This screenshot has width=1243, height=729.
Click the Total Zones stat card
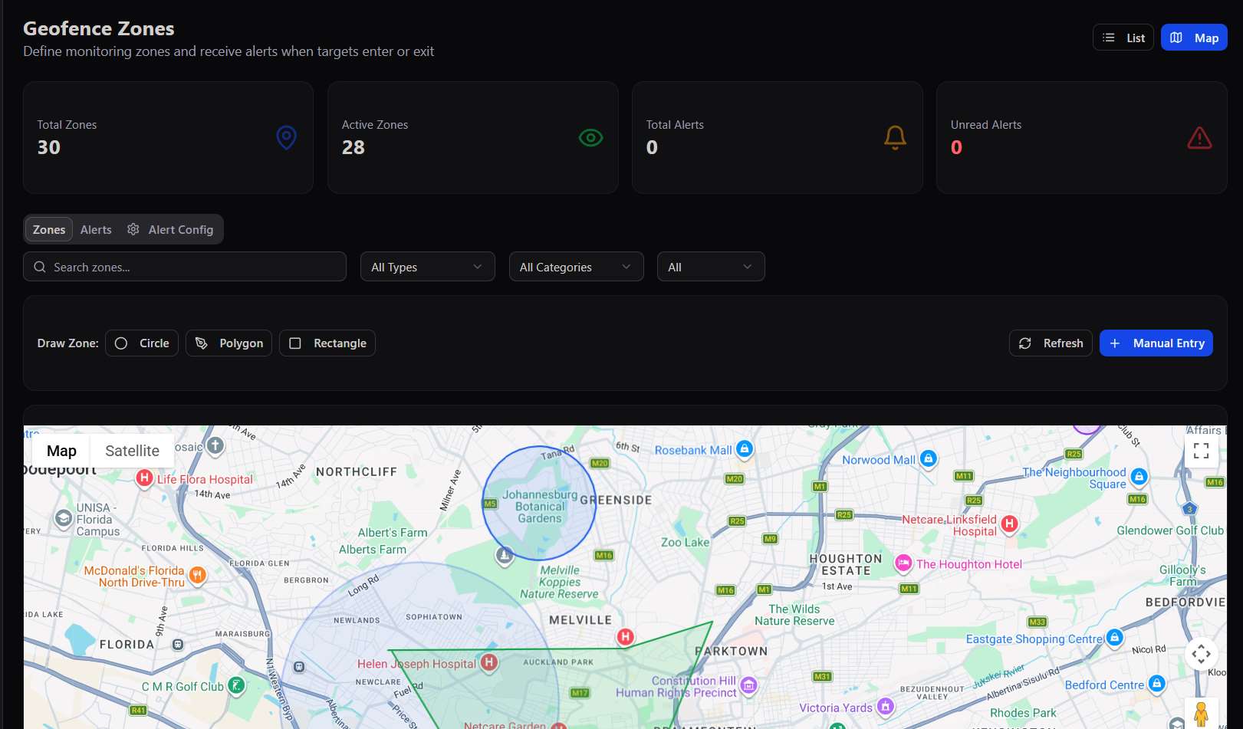tap(168, 137)
